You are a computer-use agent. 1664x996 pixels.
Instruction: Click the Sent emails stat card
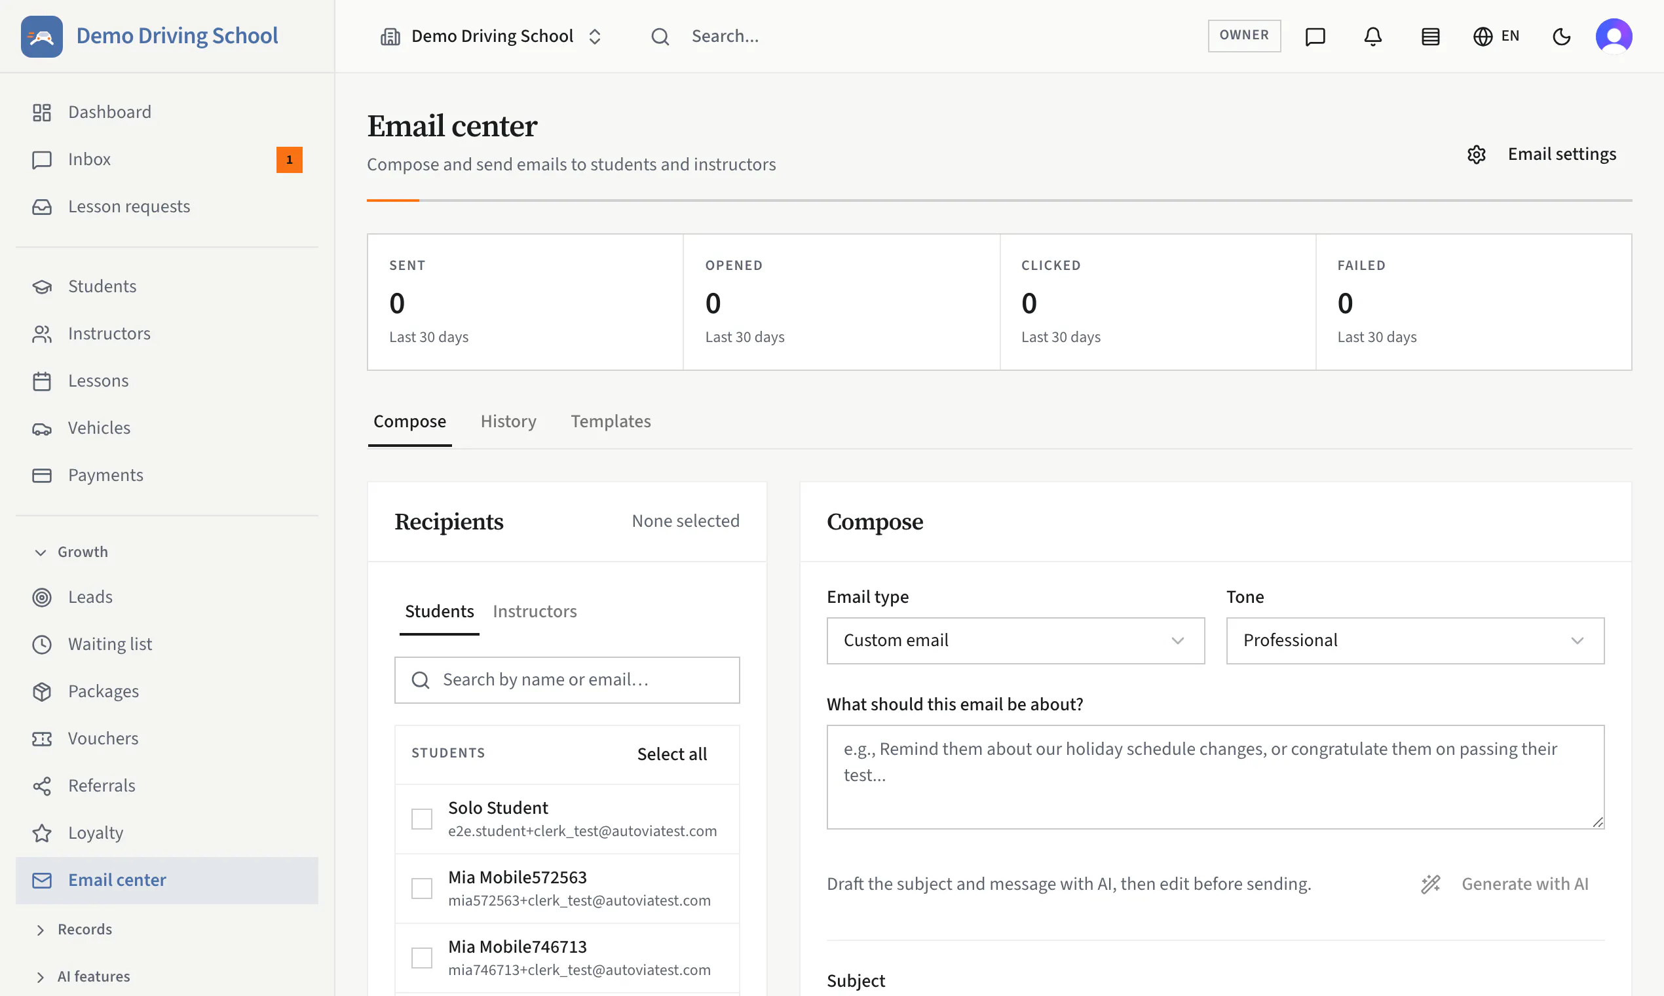(525, 302)
